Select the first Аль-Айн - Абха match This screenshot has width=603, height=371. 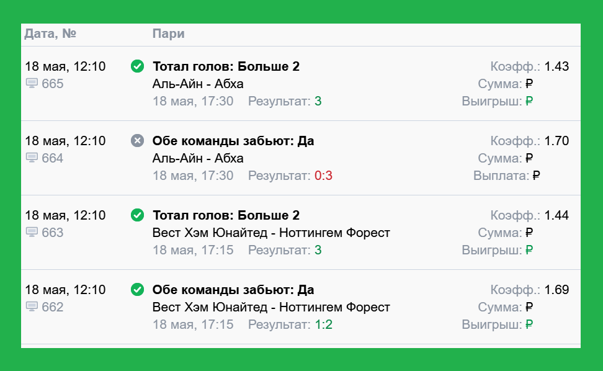(198, 84)
